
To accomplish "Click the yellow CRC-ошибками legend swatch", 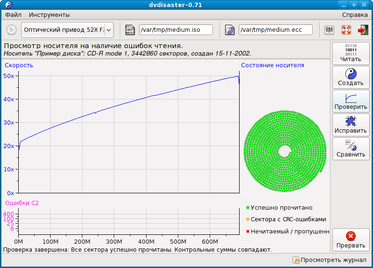I will click(x=248, y=219).
